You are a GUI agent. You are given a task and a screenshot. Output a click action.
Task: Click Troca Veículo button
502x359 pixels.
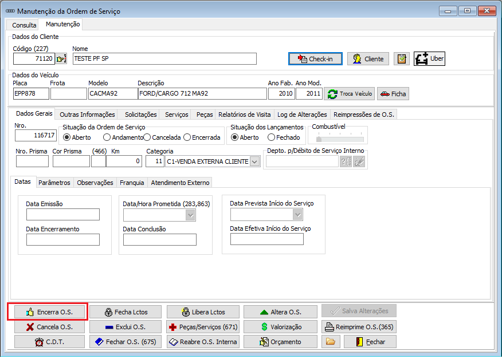coord(350,94)
